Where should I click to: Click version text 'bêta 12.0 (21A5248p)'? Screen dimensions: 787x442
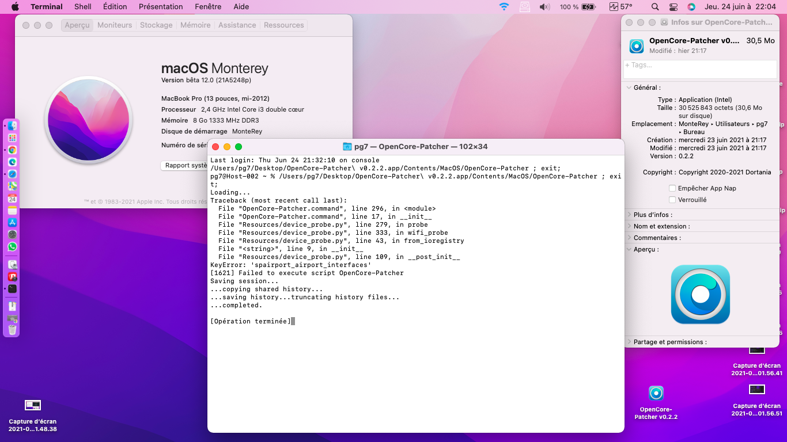point(218,80)
